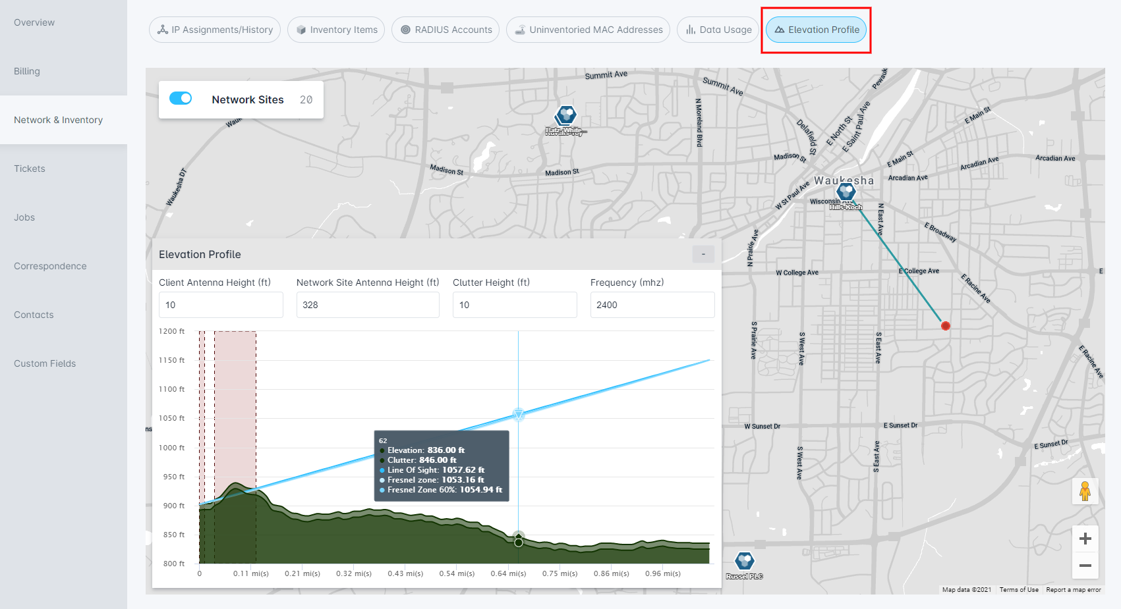
Task: Edit the Clutter Height field
Action: tap(515, 305)
